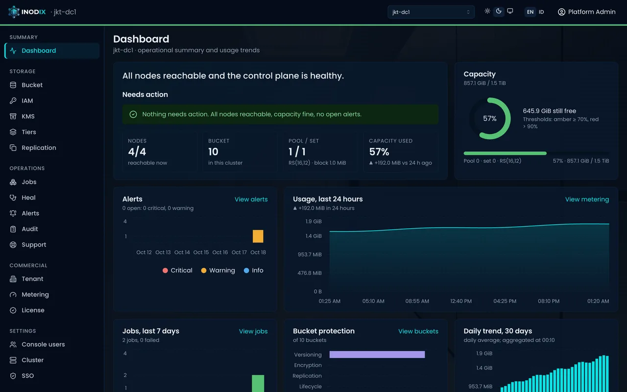Open Console users via its people icon

click(x=13, y=344)
